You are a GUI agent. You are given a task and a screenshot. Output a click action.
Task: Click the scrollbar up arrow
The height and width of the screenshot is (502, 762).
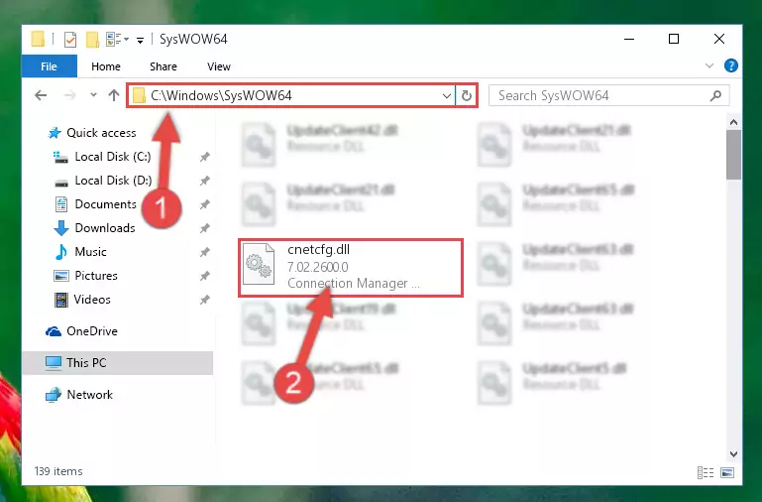coord(734,123)
